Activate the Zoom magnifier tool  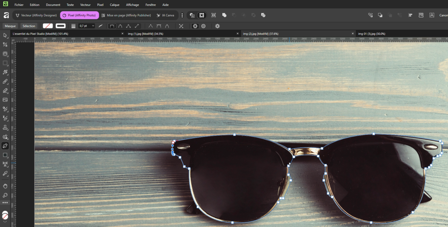point(5,195)
